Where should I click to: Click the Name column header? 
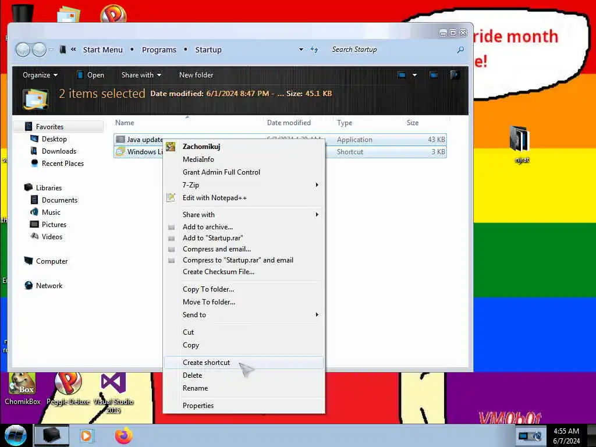(125, 123)
